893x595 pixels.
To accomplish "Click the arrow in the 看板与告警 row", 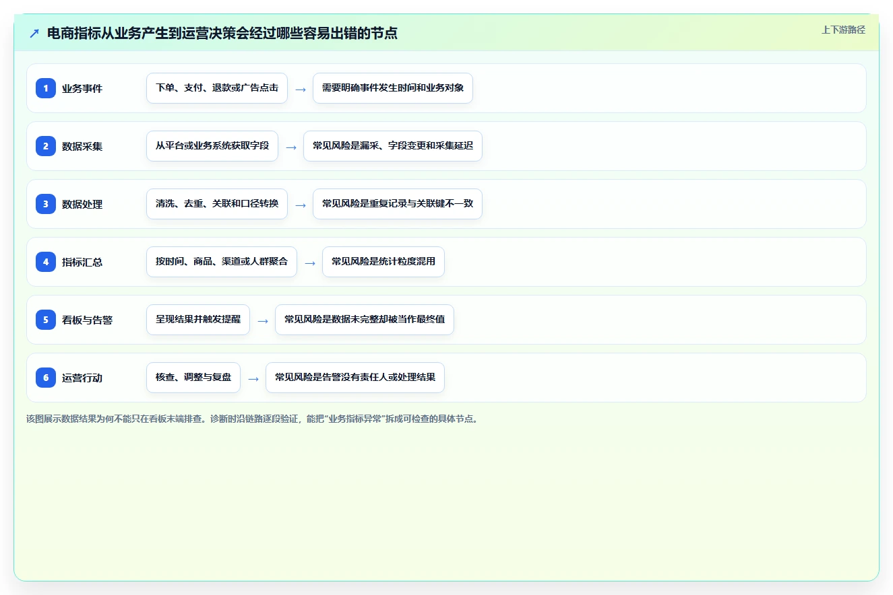I will point(263,320).
